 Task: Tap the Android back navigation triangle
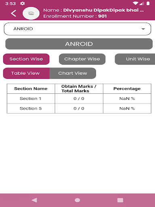click(x=34, y=200)
